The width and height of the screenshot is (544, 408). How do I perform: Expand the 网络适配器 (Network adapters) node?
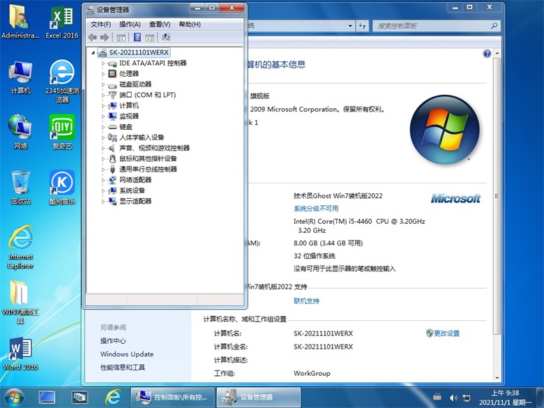pyautogui.click(x=104, y=180)
